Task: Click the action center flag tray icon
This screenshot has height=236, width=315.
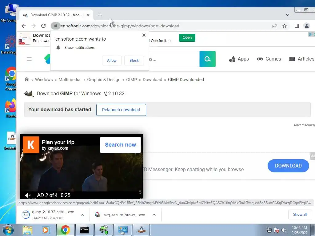Action: coord(277,230)
